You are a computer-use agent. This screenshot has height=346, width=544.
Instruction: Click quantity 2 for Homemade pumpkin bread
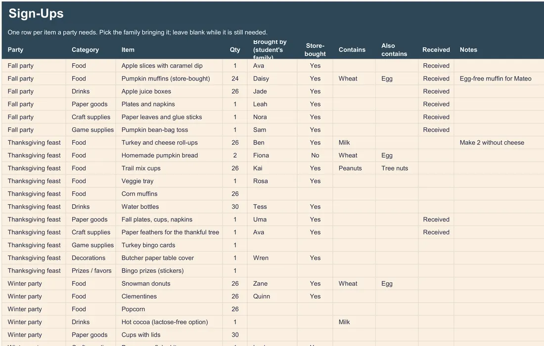pyautogui.click(x=235, y=155)
